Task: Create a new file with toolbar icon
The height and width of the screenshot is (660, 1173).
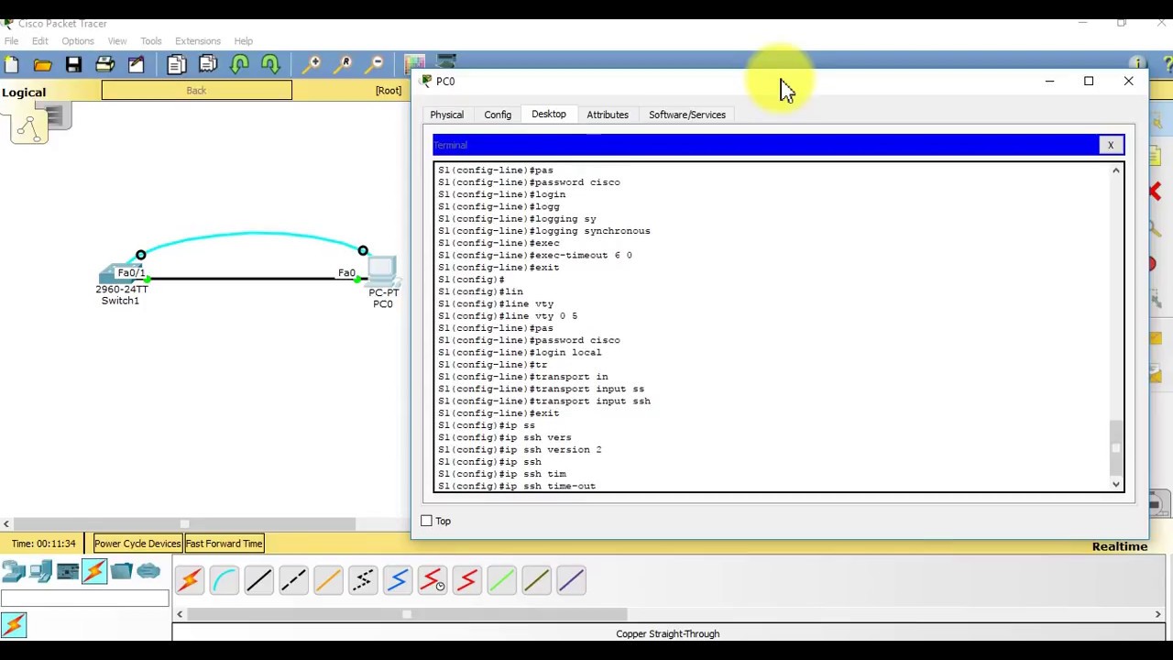Action: 11,64
